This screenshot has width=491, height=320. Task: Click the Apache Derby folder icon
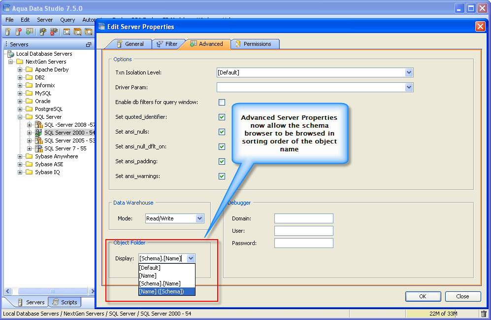[29, 70]
